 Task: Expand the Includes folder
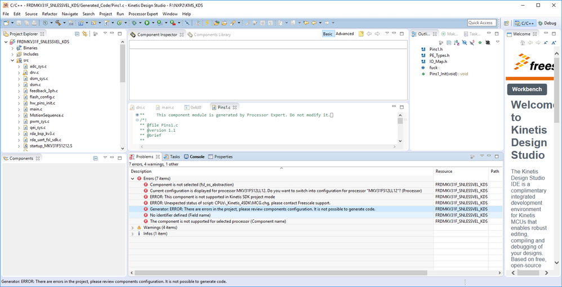point(12,54)
